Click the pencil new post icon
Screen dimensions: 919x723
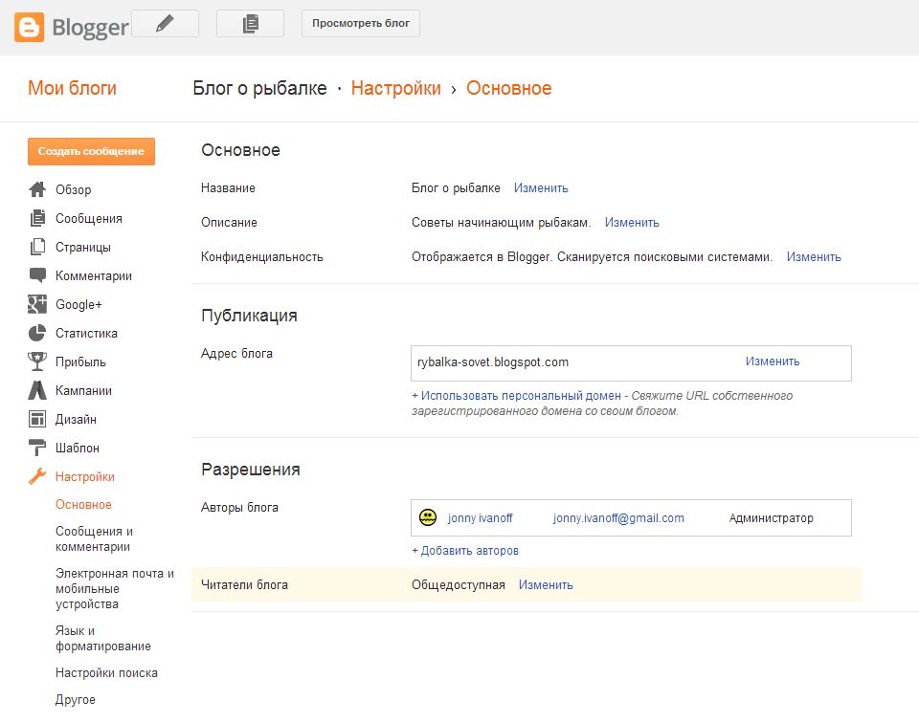coord(164,24)
